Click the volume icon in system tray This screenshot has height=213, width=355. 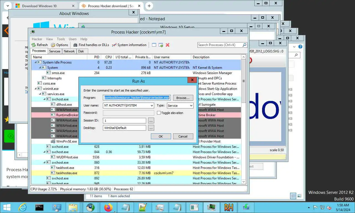[x=329, y=207]
